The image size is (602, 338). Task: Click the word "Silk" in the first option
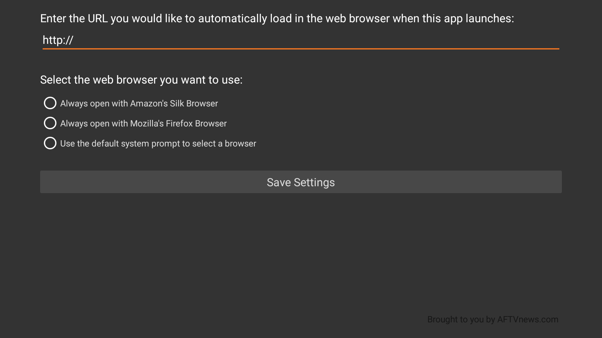coord(177,103)
